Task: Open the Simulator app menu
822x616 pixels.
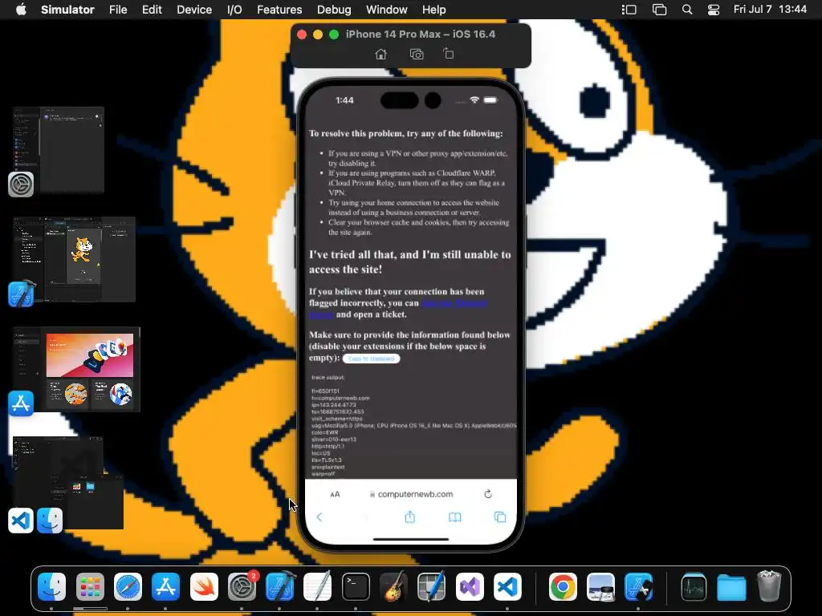Action: (x=67, y=10)
